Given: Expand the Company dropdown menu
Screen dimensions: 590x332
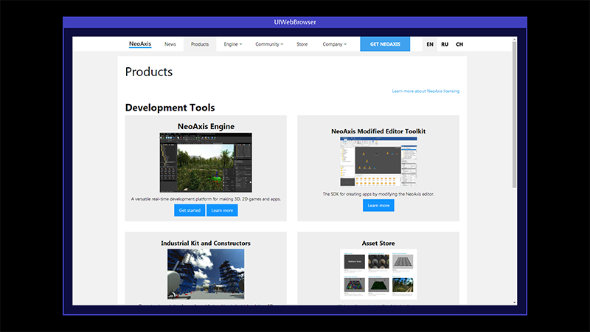Looking at the screenshot, I should 335,44.
